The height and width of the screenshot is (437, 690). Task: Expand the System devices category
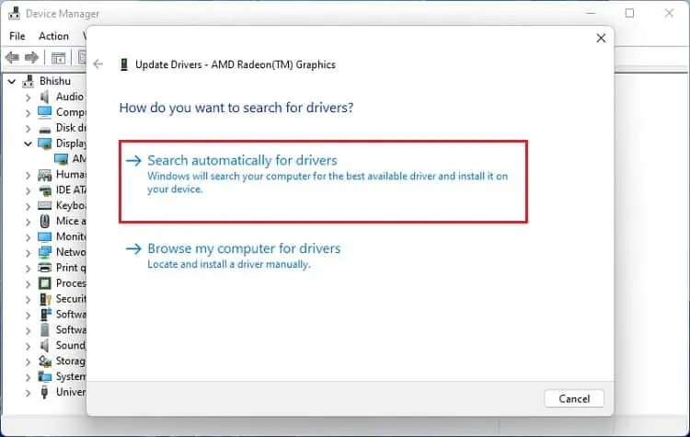(x=29, y=377)
